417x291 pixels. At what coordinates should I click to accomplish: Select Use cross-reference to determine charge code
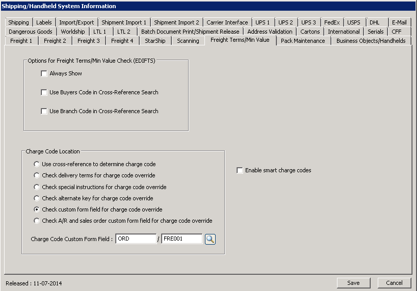(37, 165)
